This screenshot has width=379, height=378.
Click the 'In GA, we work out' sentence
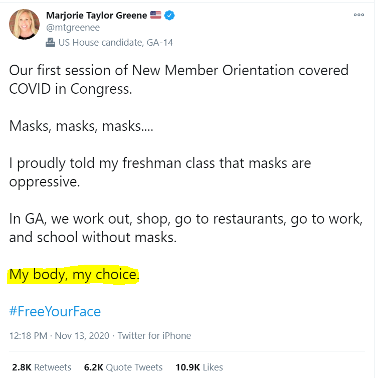[185, 228]
